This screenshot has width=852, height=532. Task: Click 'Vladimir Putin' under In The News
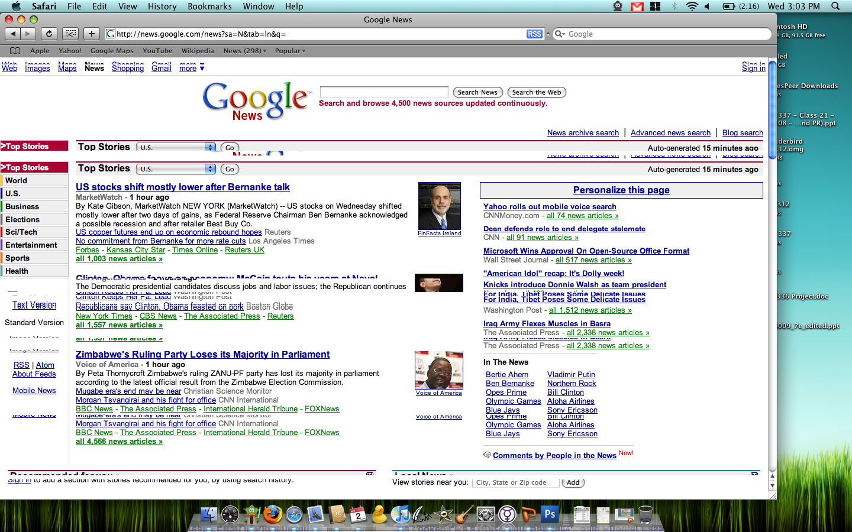(x=571, y=375)
